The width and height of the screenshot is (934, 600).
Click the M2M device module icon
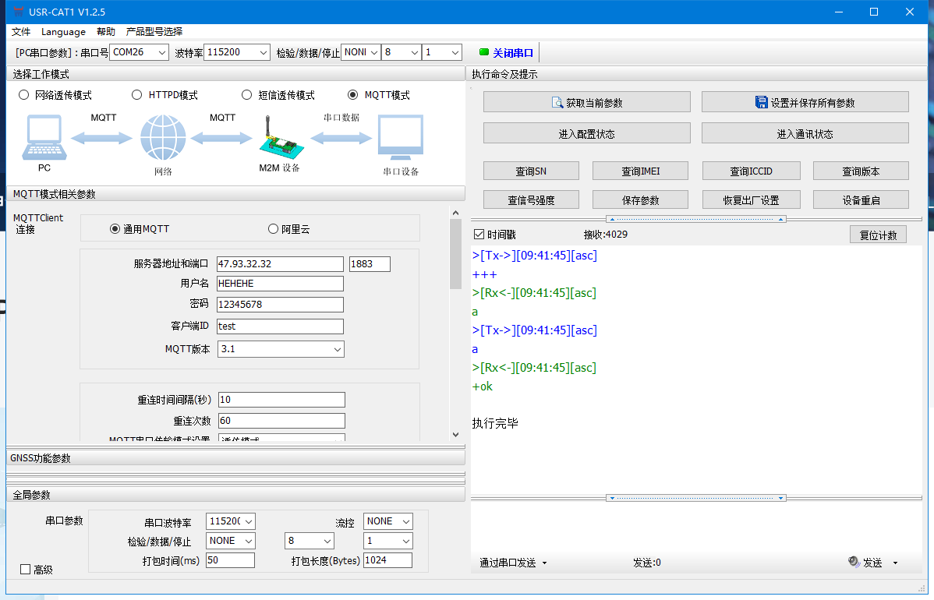coord(280,137)
